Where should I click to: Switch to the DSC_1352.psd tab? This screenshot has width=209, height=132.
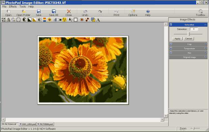pyautogui.click(x=28, y=124)
